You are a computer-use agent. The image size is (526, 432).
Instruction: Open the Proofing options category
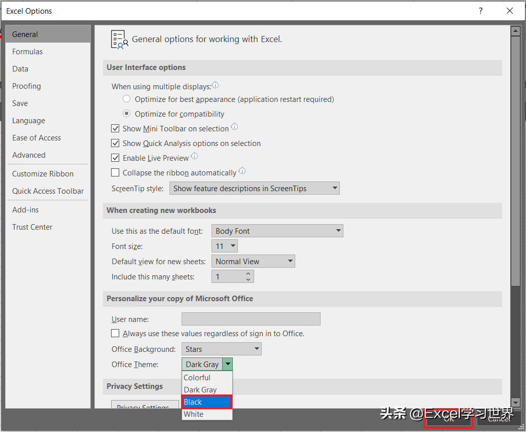coord(48,86)
